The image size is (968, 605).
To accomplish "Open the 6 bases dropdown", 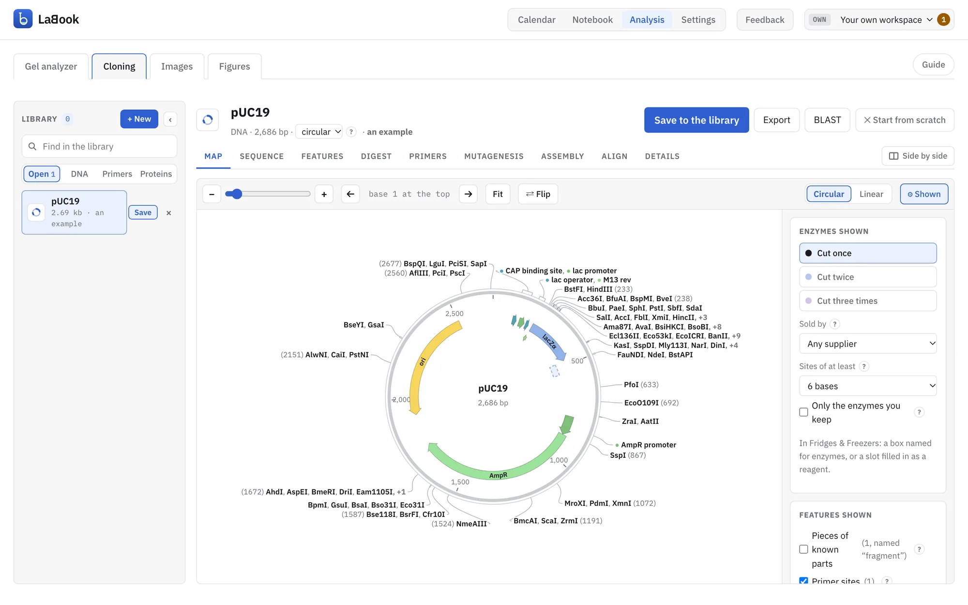I will pyautogui.click(x=868, y=386).
